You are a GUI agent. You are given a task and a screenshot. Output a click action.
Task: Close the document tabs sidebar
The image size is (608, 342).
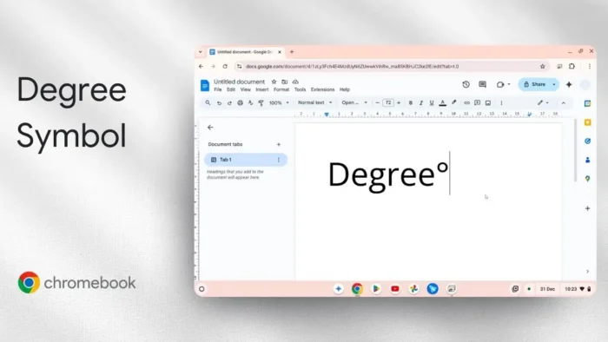tap(210, 128)
